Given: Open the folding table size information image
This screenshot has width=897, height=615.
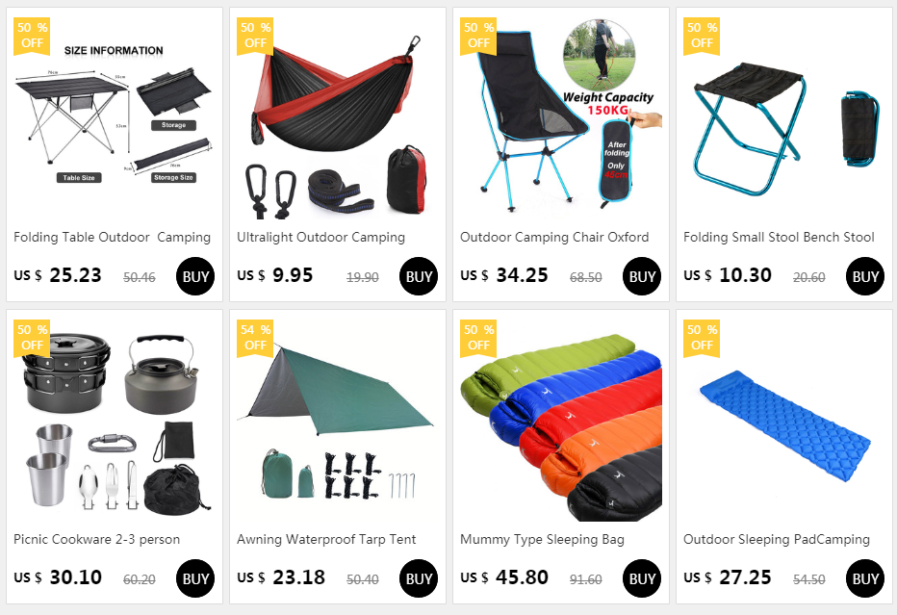Looking at the screenshot, I should tap(115, 118).
